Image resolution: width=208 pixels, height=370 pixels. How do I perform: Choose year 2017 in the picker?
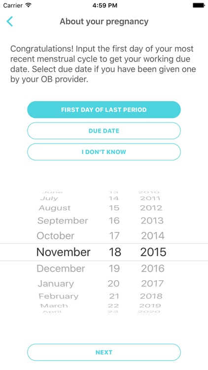(x=152, y=284)
